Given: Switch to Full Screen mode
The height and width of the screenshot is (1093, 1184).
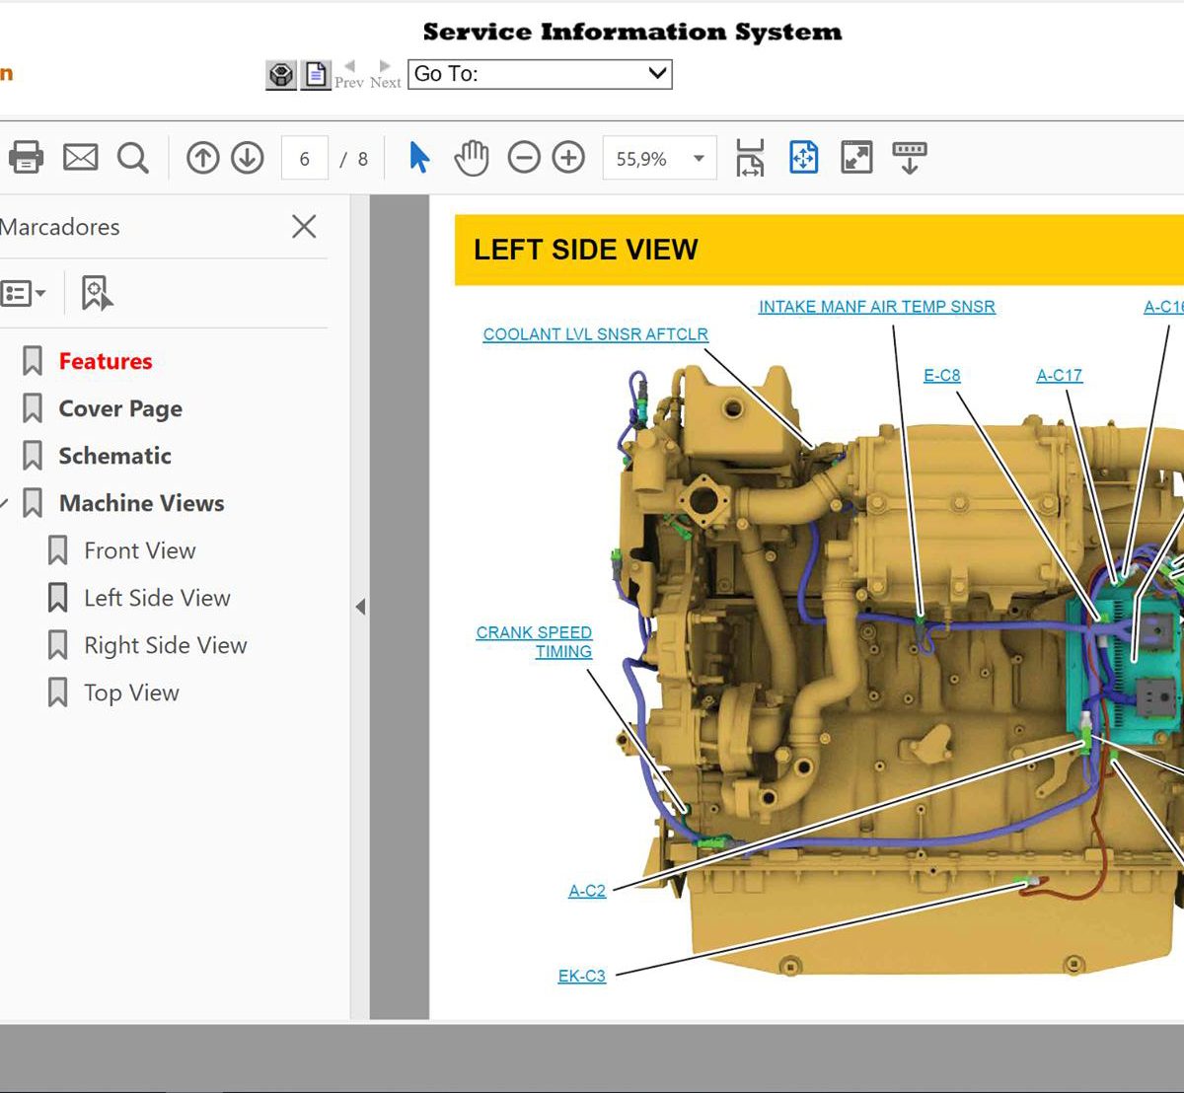Looking at the screenshot, I should click(857, 156).
